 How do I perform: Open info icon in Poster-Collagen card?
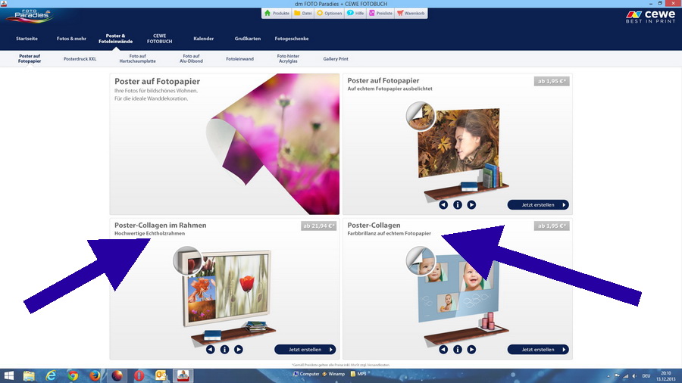tap(458, 349)
